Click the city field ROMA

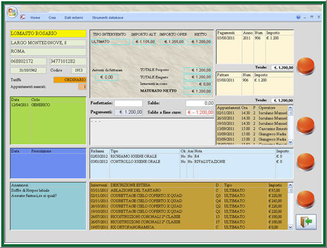pyautogui.click(x=48, y=51)
